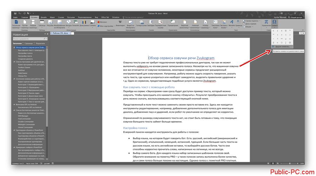Undo the last action in quick access
This screenshot has width=316, height=176.
pyautogui.click(x=19, y=13)
